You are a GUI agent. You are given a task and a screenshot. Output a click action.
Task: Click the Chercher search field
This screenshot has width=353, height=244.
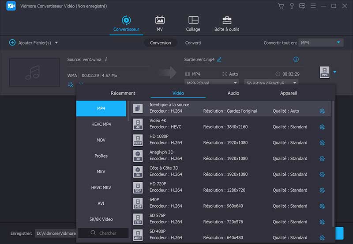pyautogui.click(x=103, y=233)
